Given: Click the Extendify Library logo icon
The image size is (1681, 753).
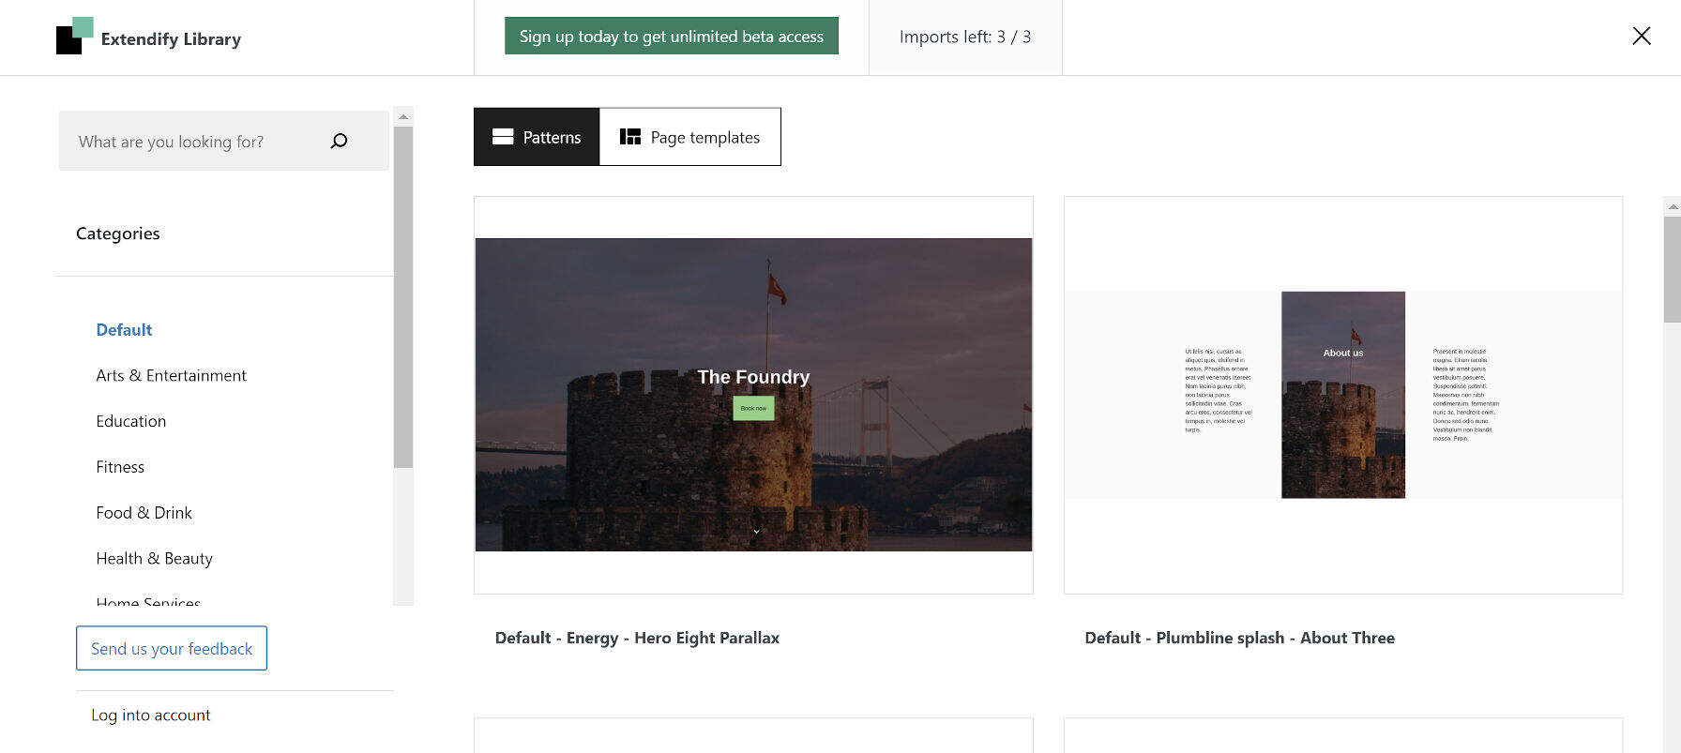Looking at the screenshot, I should pyautogui.click(x=74, y=37).
